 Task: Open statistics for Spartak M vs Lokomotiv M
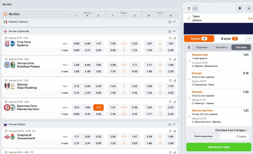click(175, 131)
